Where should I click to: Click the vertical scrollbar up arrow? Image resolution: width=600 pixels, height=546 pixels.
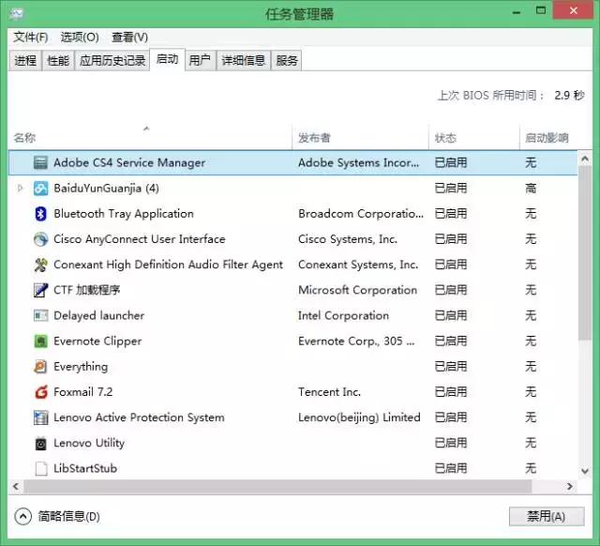(x=585, y=159)
